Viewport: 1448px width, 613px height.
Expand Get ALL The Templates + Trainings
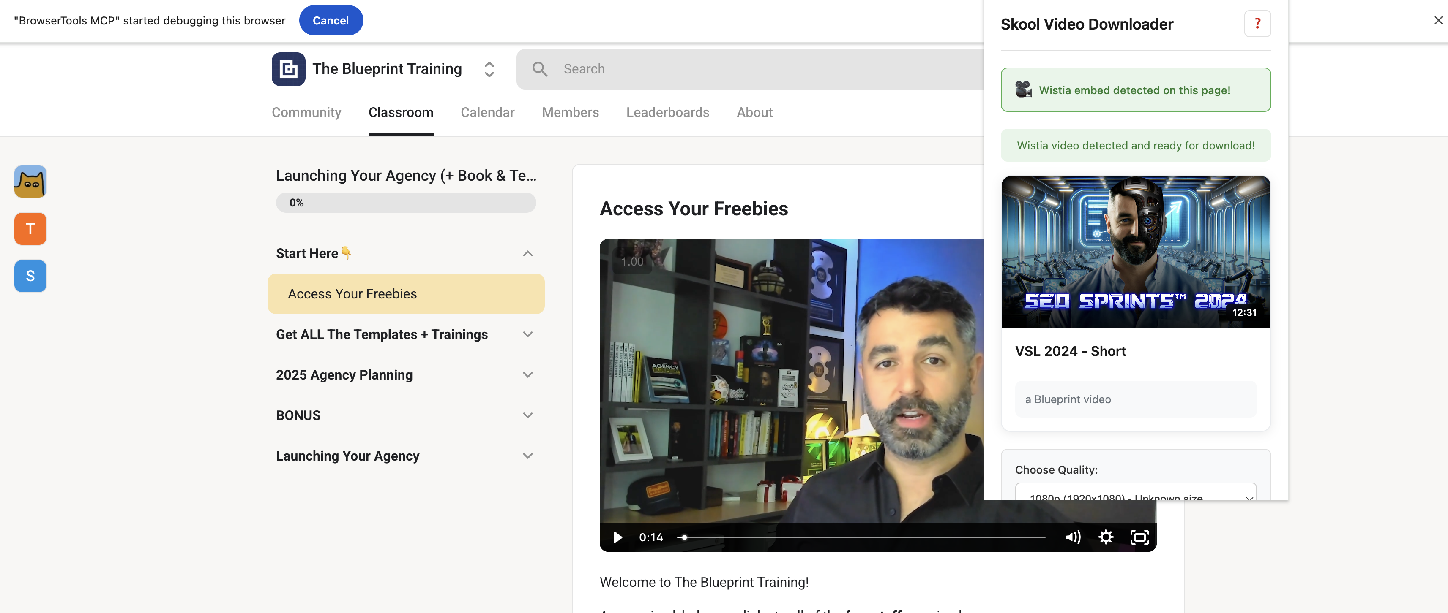click(x=527, y=334)
